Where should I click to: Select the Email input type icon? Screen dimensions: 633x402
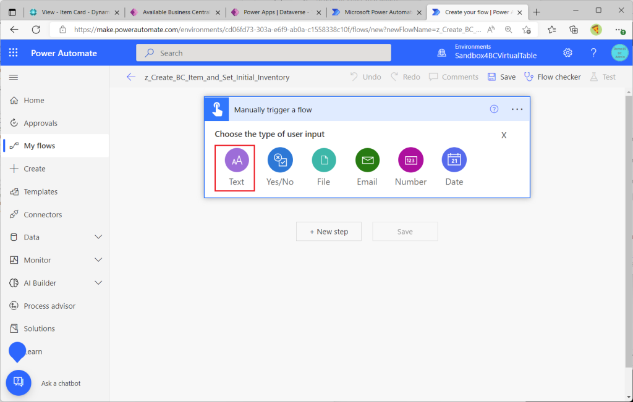367,161
